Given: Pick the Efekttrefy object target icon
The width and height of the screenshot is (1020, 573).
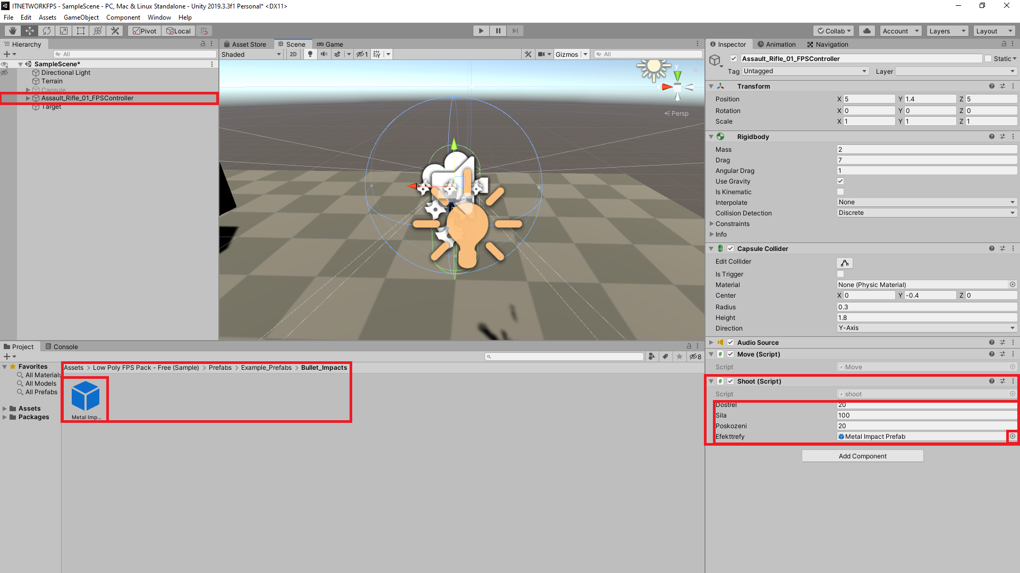Looking at the screenshot, I should (x=1012, y=436).
